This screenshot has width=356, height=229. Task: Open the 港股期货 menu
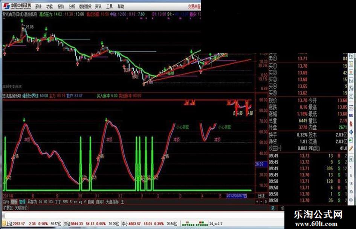pyautogui.click(x=85, y=6)
